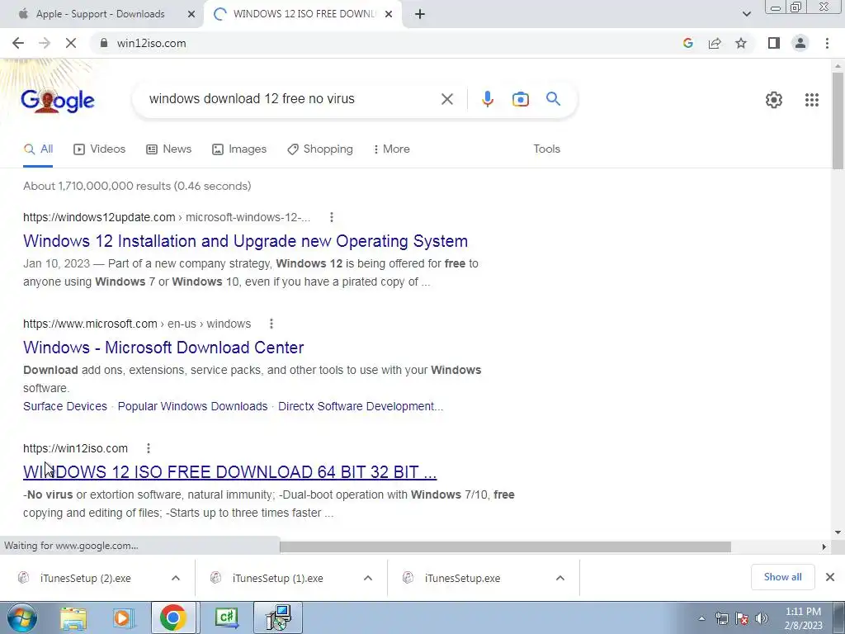Click the volume speaker tray icon
Image resolution: width=845 pixels, height=634 pixels.
click(x=761, y=619)
